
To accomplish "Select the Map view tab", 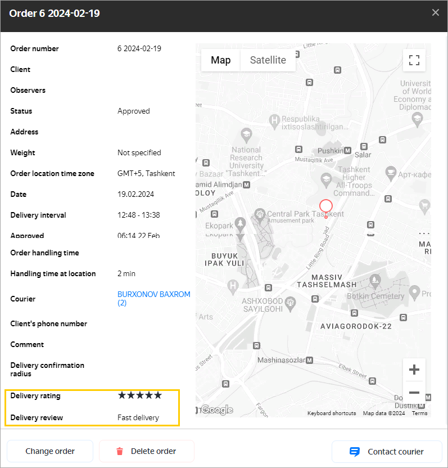I will pos(220,60).
